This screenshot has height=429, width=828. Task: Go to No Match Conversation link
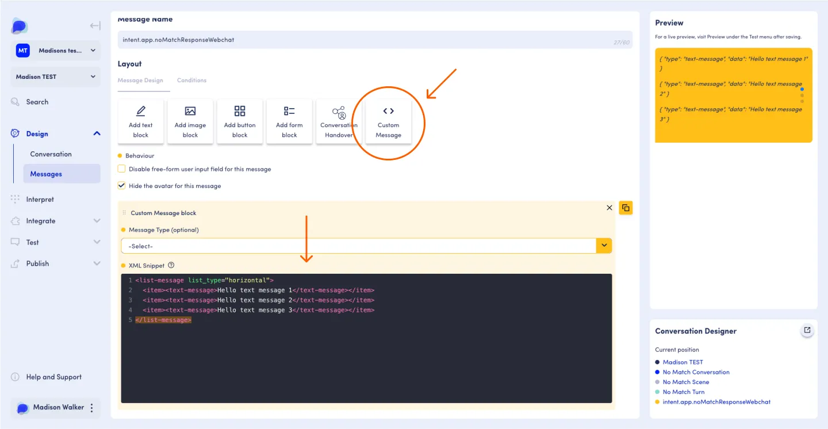696,372
